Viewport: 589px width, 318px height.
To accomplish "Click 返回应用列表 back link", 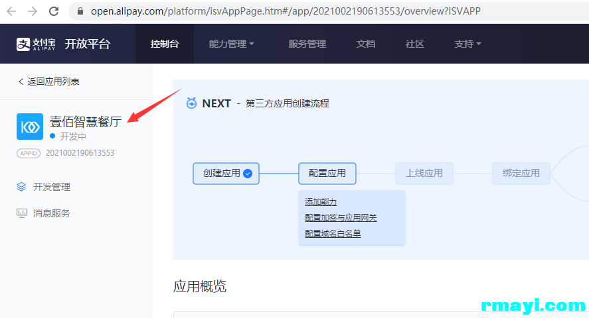I will click(49, 81).
